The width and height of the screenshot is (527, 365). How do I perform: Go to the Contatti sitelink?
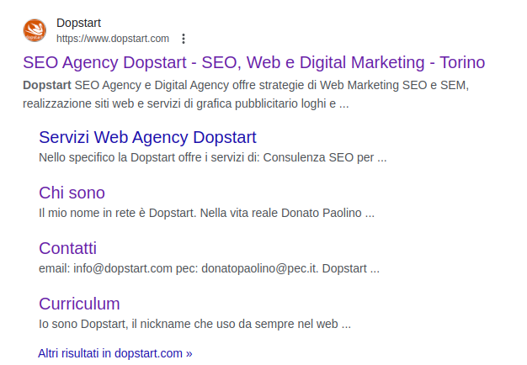(67, 248)
